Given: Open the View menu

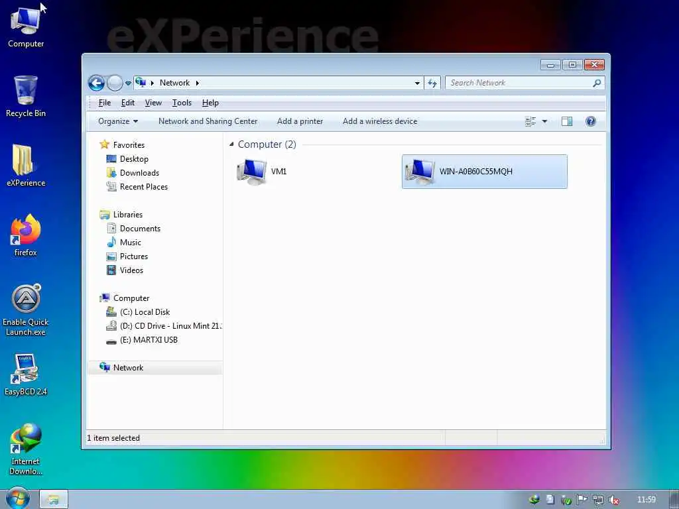Looking at the screenshot, I should coord(153,103).
